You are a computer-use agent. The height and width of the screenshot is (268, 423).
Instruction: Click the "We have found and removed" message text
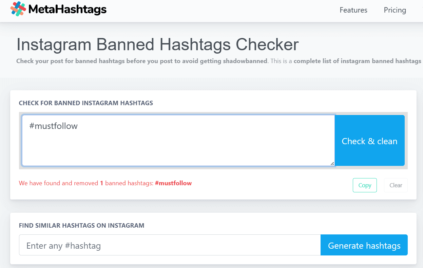[58, 183]
